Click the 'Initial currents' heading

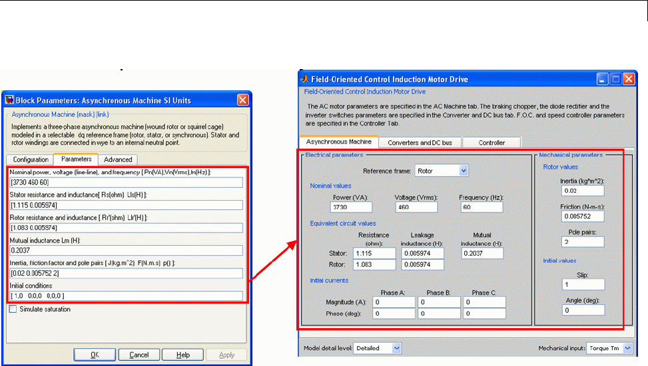pyautogui.click(x=329, y=280)
